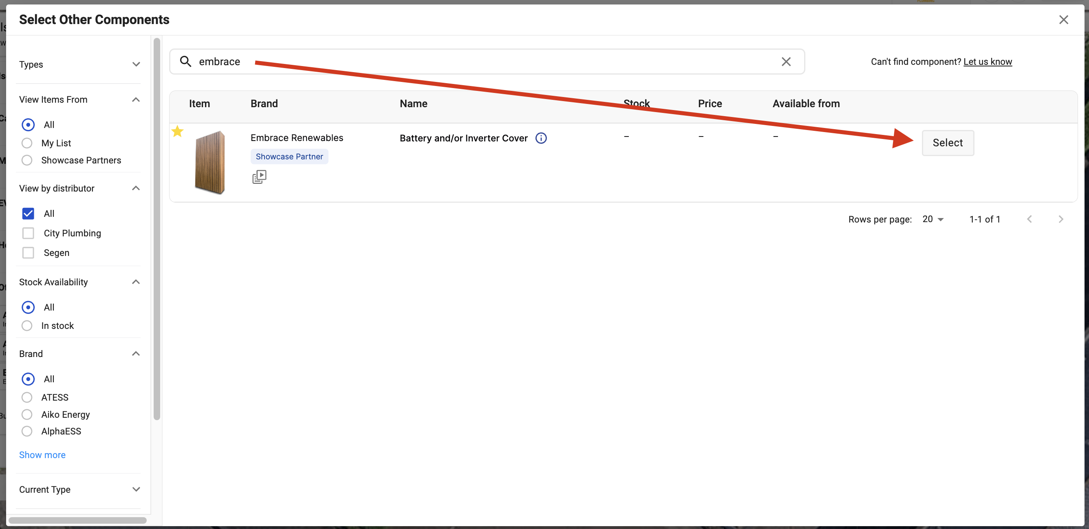
Task: Open info icon beside Battery and/or Inverter Cover
Action: [541, 138]
